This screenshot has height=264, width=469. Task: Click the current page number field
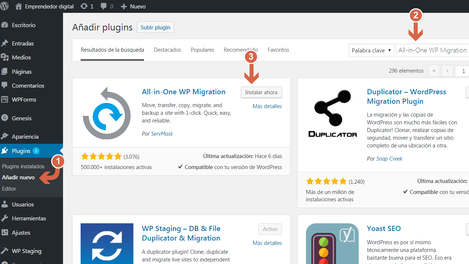462,71
